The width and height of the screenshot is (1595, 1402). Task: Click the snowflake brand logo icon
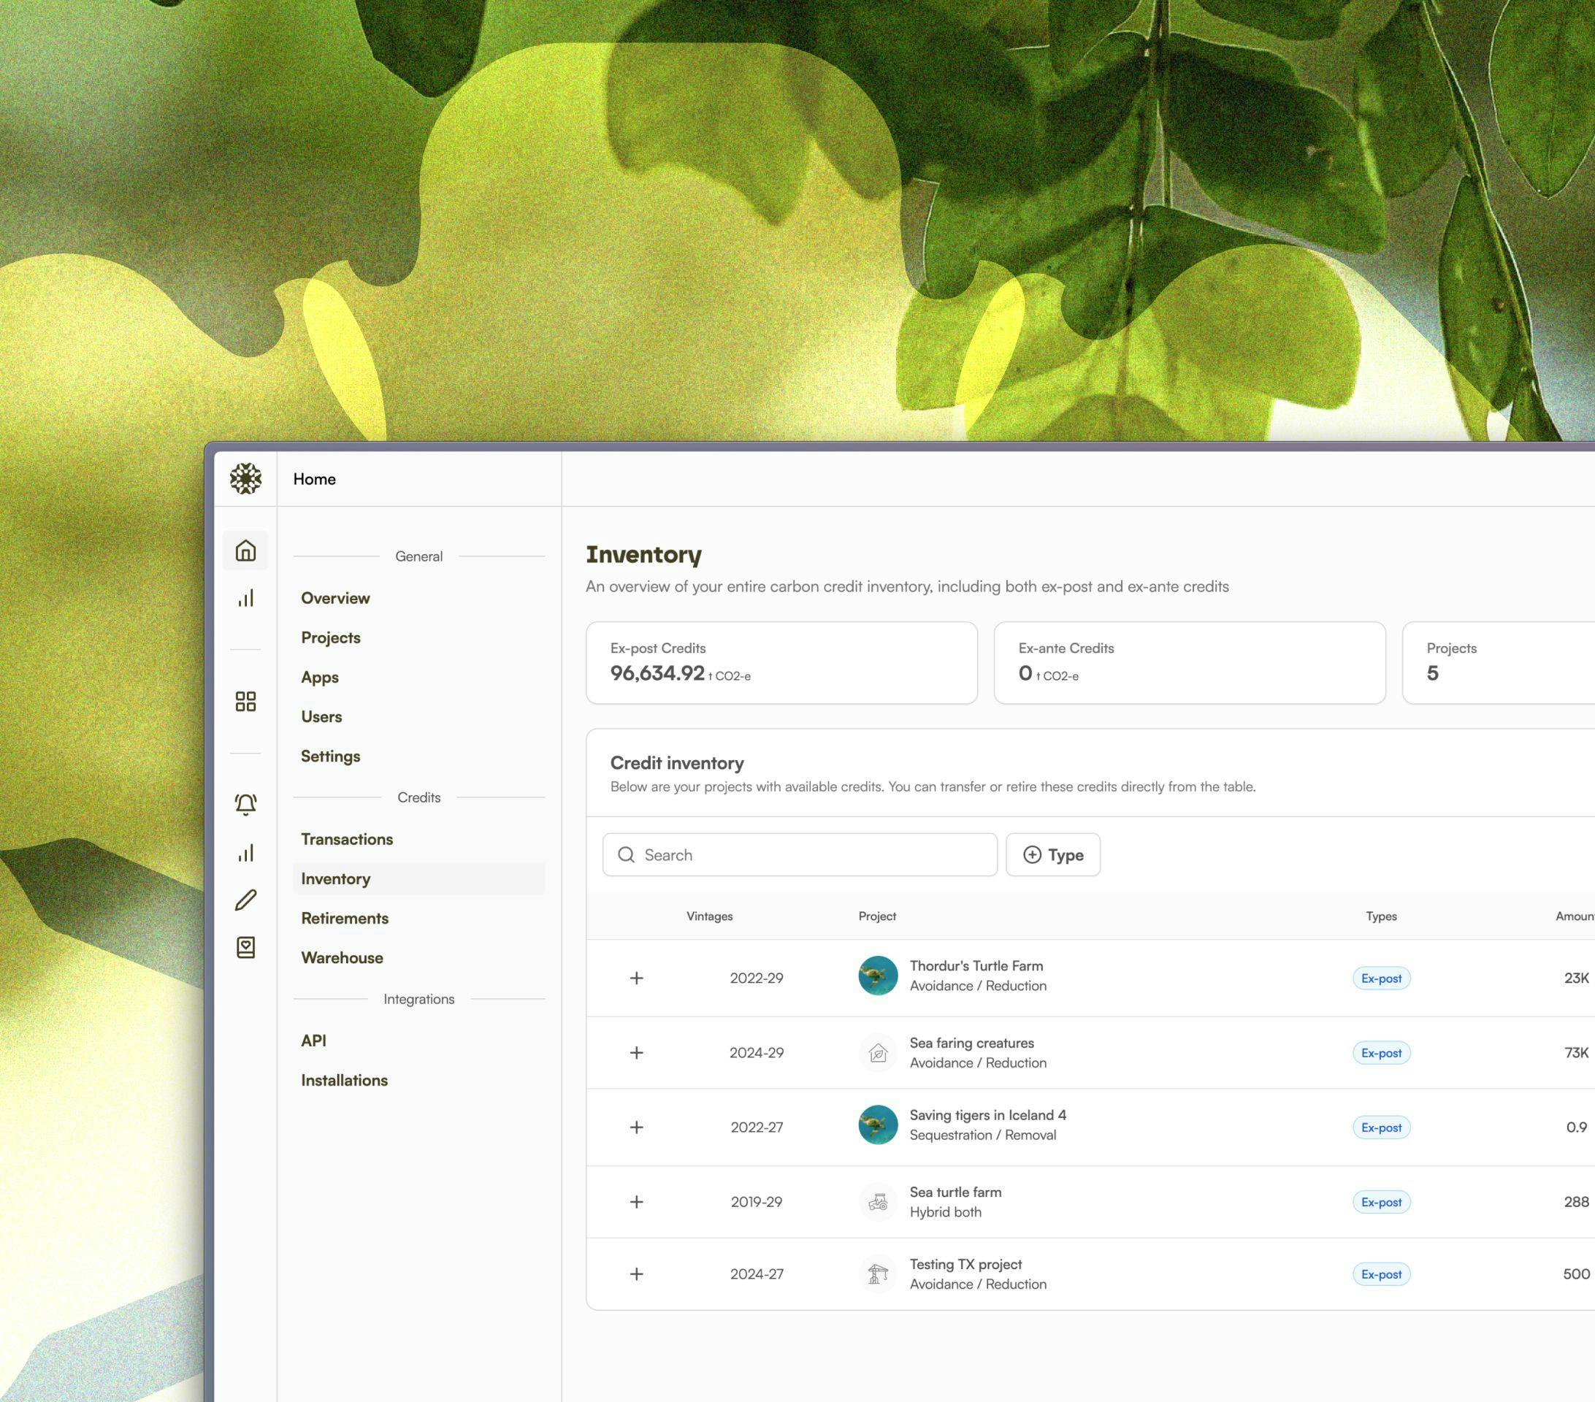click(245, 478)
